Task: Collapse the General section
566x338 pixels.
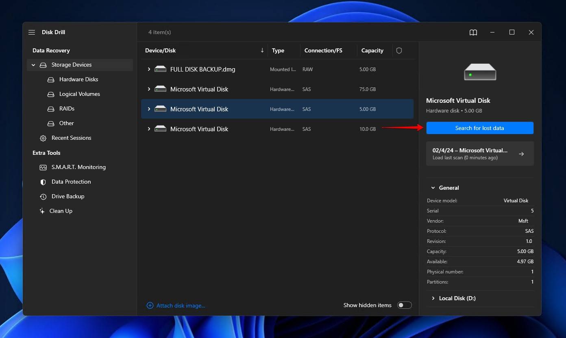Action: point(433,188)
